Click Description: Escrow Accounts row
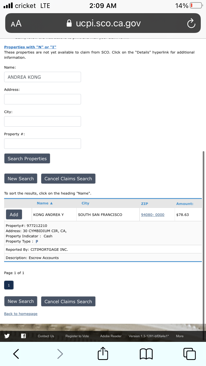 click(x=103, y=258)
